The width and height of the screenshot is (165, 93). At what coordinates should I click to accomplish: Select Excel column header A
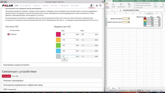[114, 13]
